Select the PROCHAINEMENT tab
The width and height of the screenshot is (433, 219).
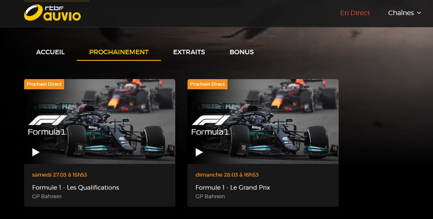[119, 52]
